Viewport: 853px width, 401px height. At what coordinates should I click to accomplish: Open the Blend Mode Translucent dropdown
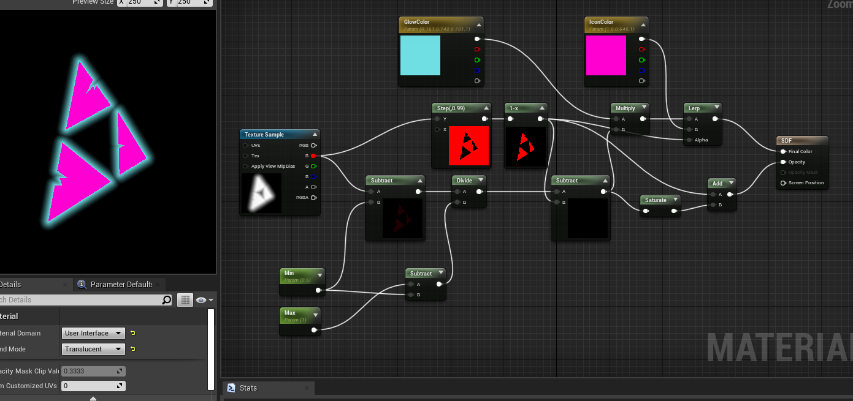(x=93, y=349)
